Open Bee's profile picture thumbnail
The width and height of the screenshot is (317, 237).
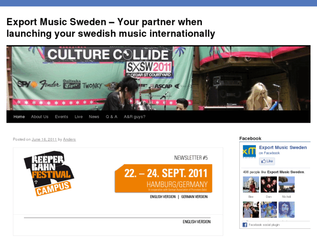251,184
